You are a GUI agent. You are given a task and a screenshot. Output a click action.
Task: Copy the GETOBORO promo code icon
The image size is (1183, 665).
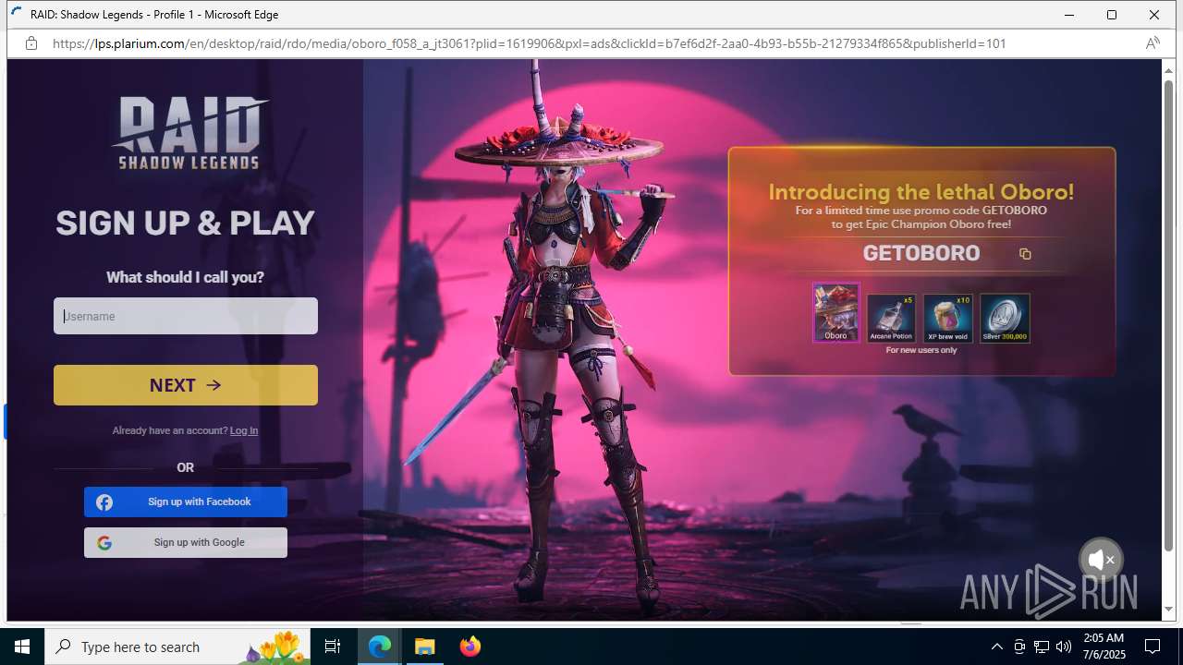point(1025,254)
